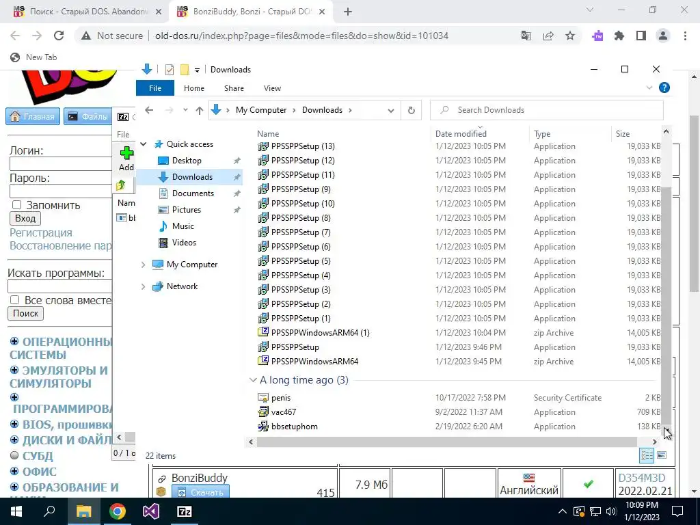The height and width of the screenshot is (525, 700).
Task: Click Explorer back arrow
Action: [149, 110]
